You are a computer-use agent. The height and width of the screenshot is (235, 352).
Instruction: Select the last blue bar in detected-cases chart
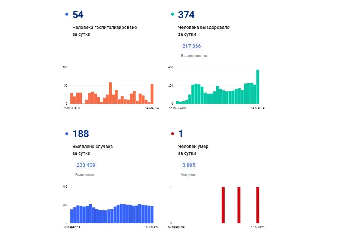pos(152,215)
